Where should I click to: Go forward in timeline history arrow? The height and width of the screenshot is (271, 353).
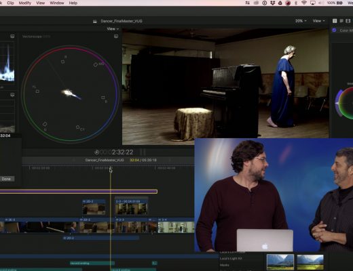[x=170, y=160]
